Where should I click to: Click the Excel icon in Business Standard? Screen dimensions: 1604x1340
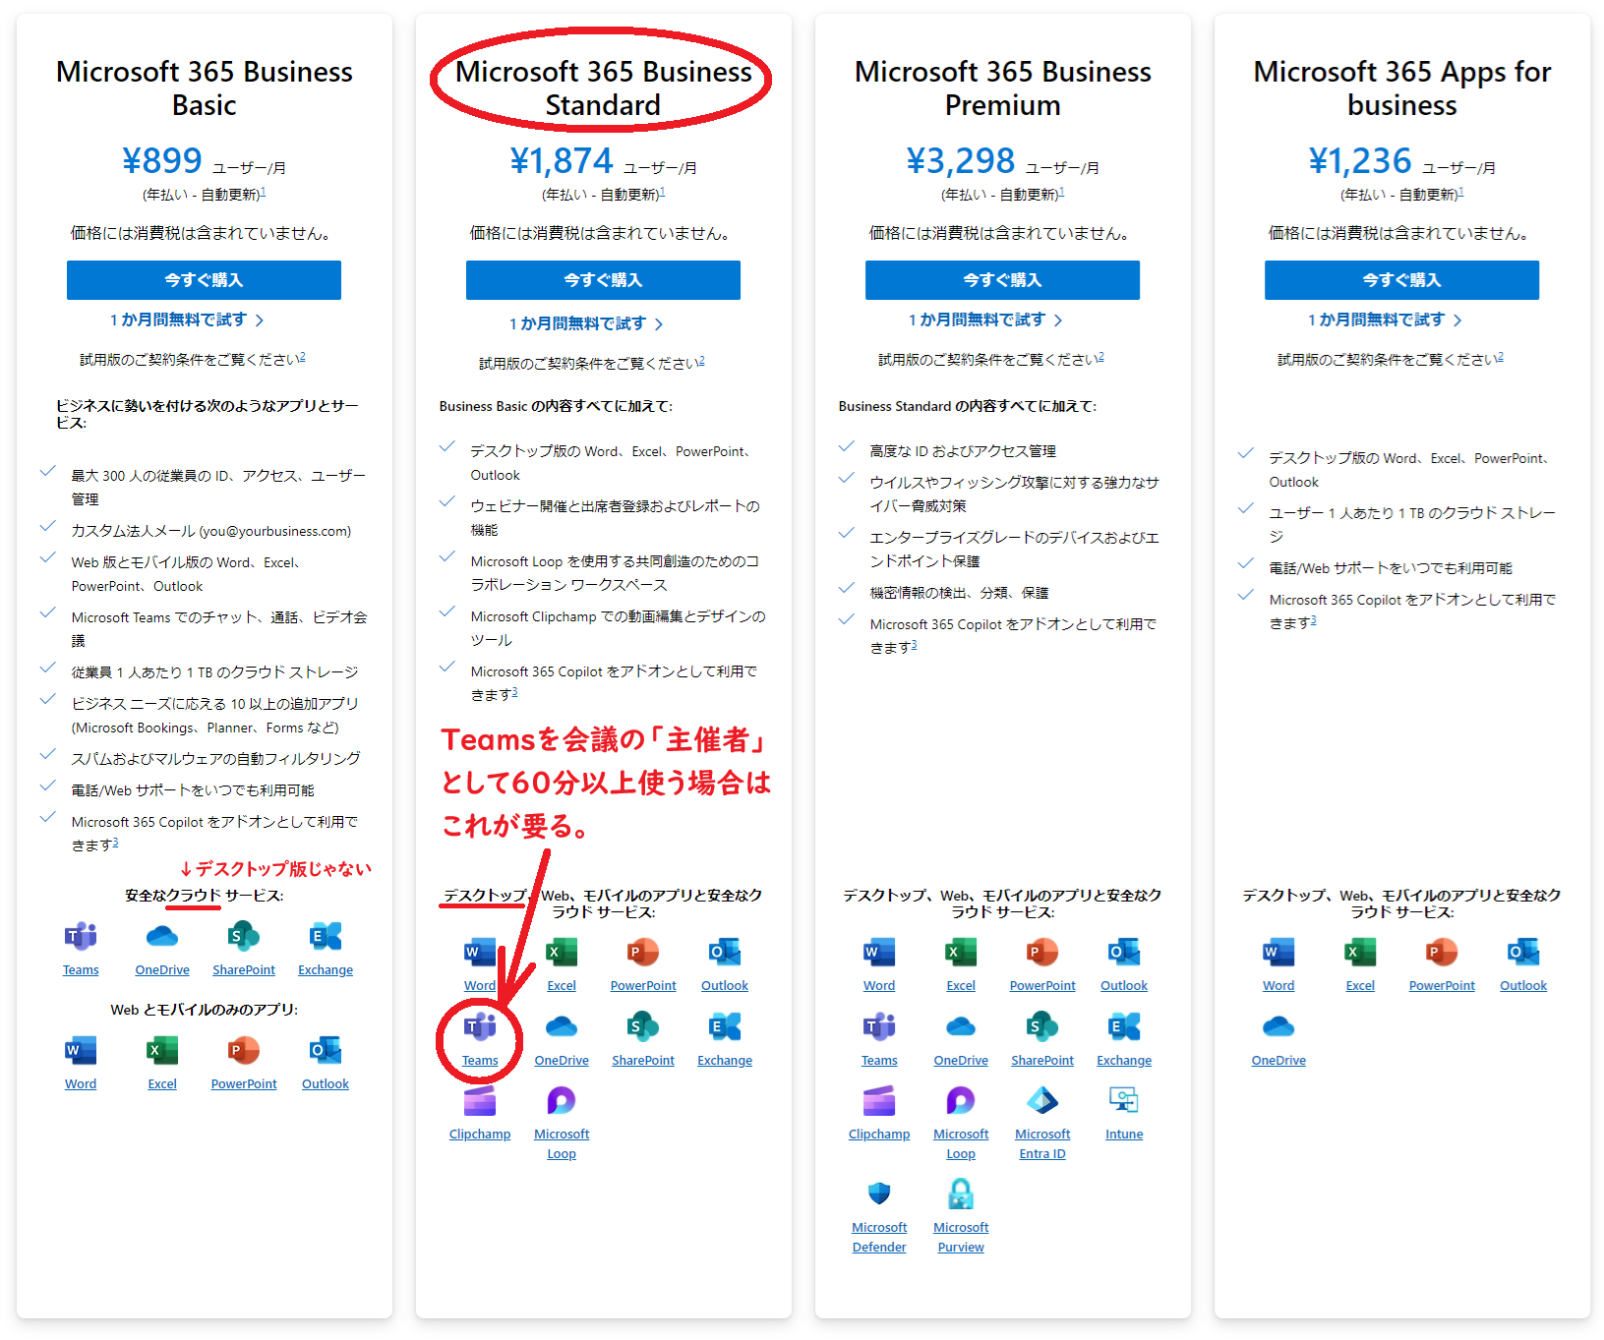(562, 953)
